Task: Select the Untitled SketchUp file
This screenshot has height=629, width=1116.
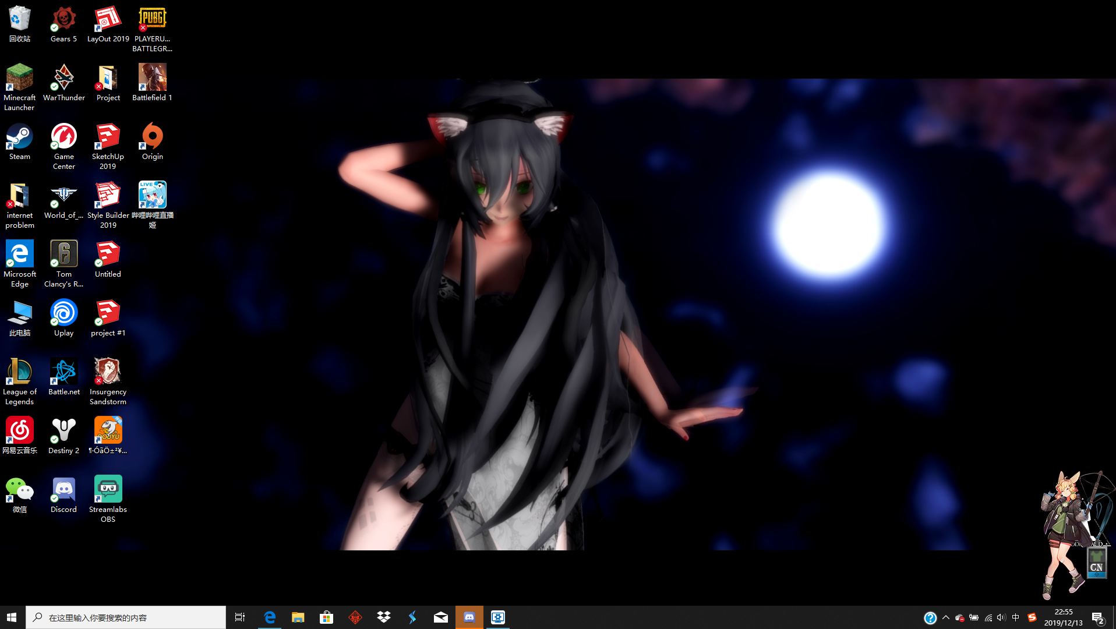Action: tap(108, 259)
